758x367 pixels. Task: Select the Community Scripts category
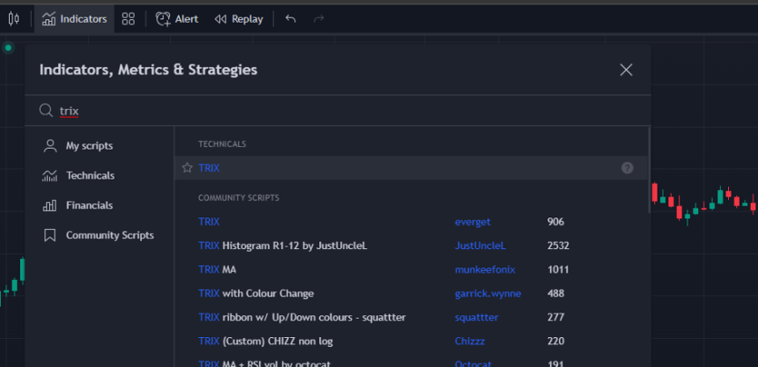109,236
